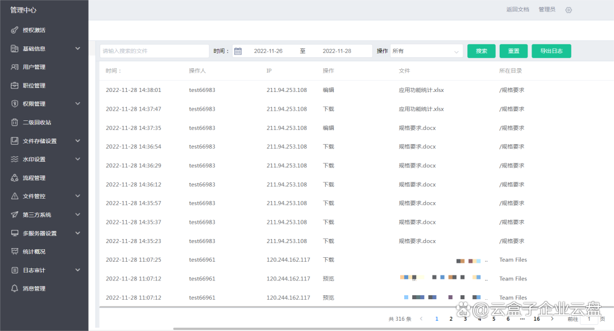Click the 流程管理 workflow icon
The height and width of the screenshot is (331, 614).
pyautogui.click(x=15, y=178)
